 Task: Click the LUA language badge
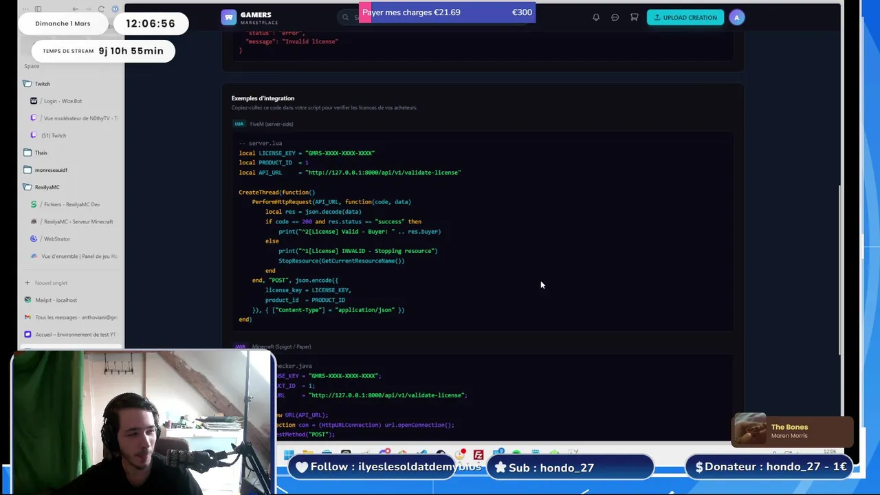(239, 124)
